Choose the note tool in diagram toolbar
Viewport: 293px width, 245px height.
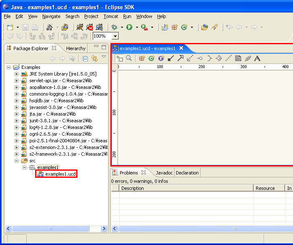[238, 58]
